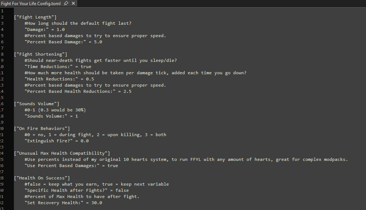
Task: Select the Fight For Your Life Config.toml tab
Action: (31, 3)
